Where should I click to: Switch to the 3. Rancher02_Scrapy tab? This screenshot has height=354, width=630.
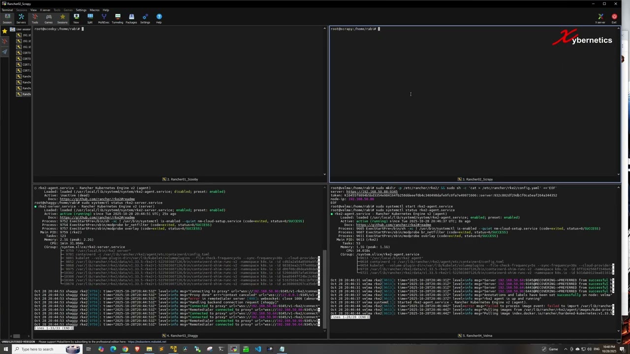click(475, 179)
